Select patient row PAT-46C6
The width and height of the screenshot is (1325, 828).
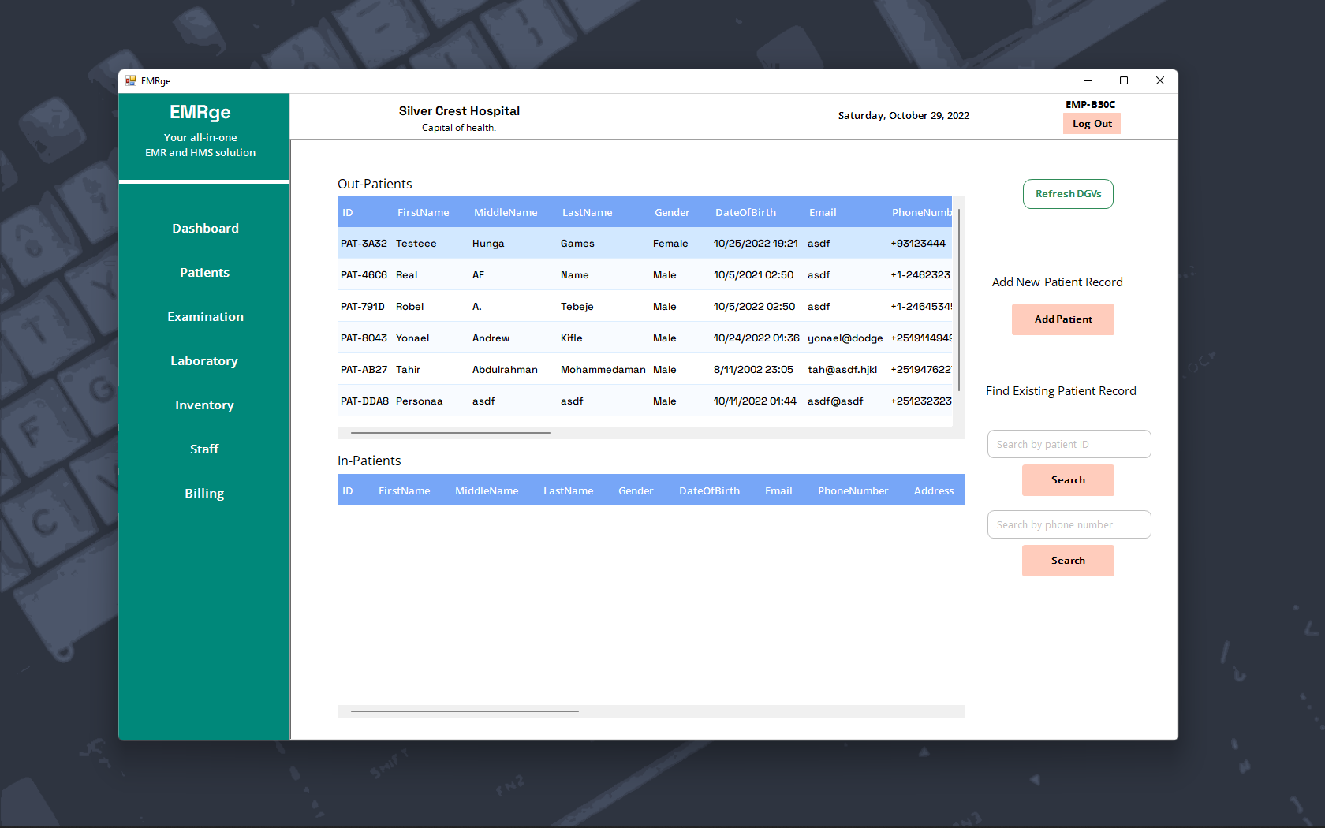(644, 275)
